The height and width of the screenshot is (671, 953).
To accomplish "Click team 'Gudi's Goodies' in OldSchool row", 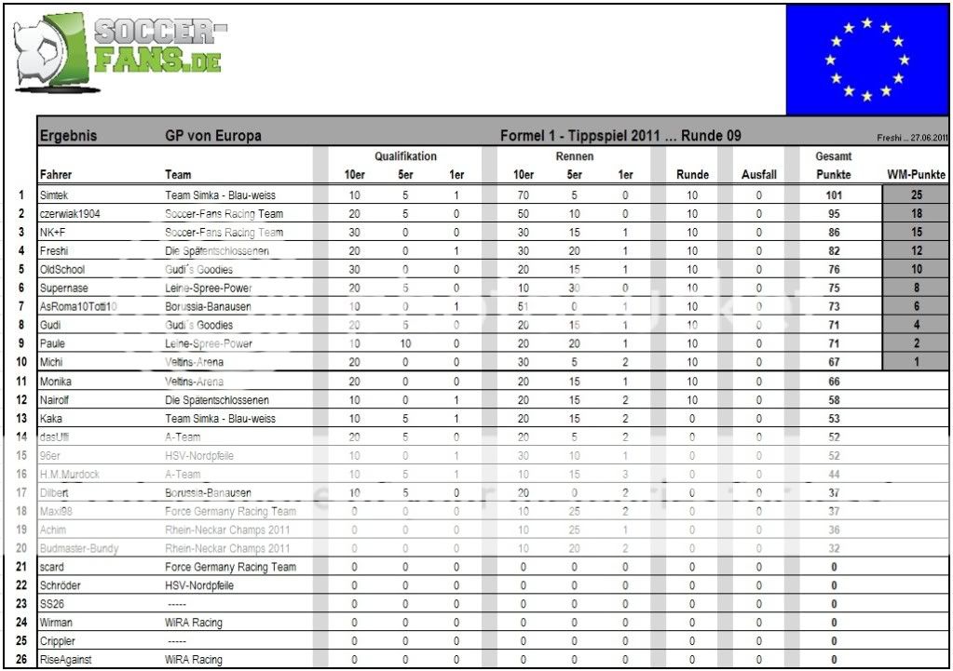I will pos(198,270).
